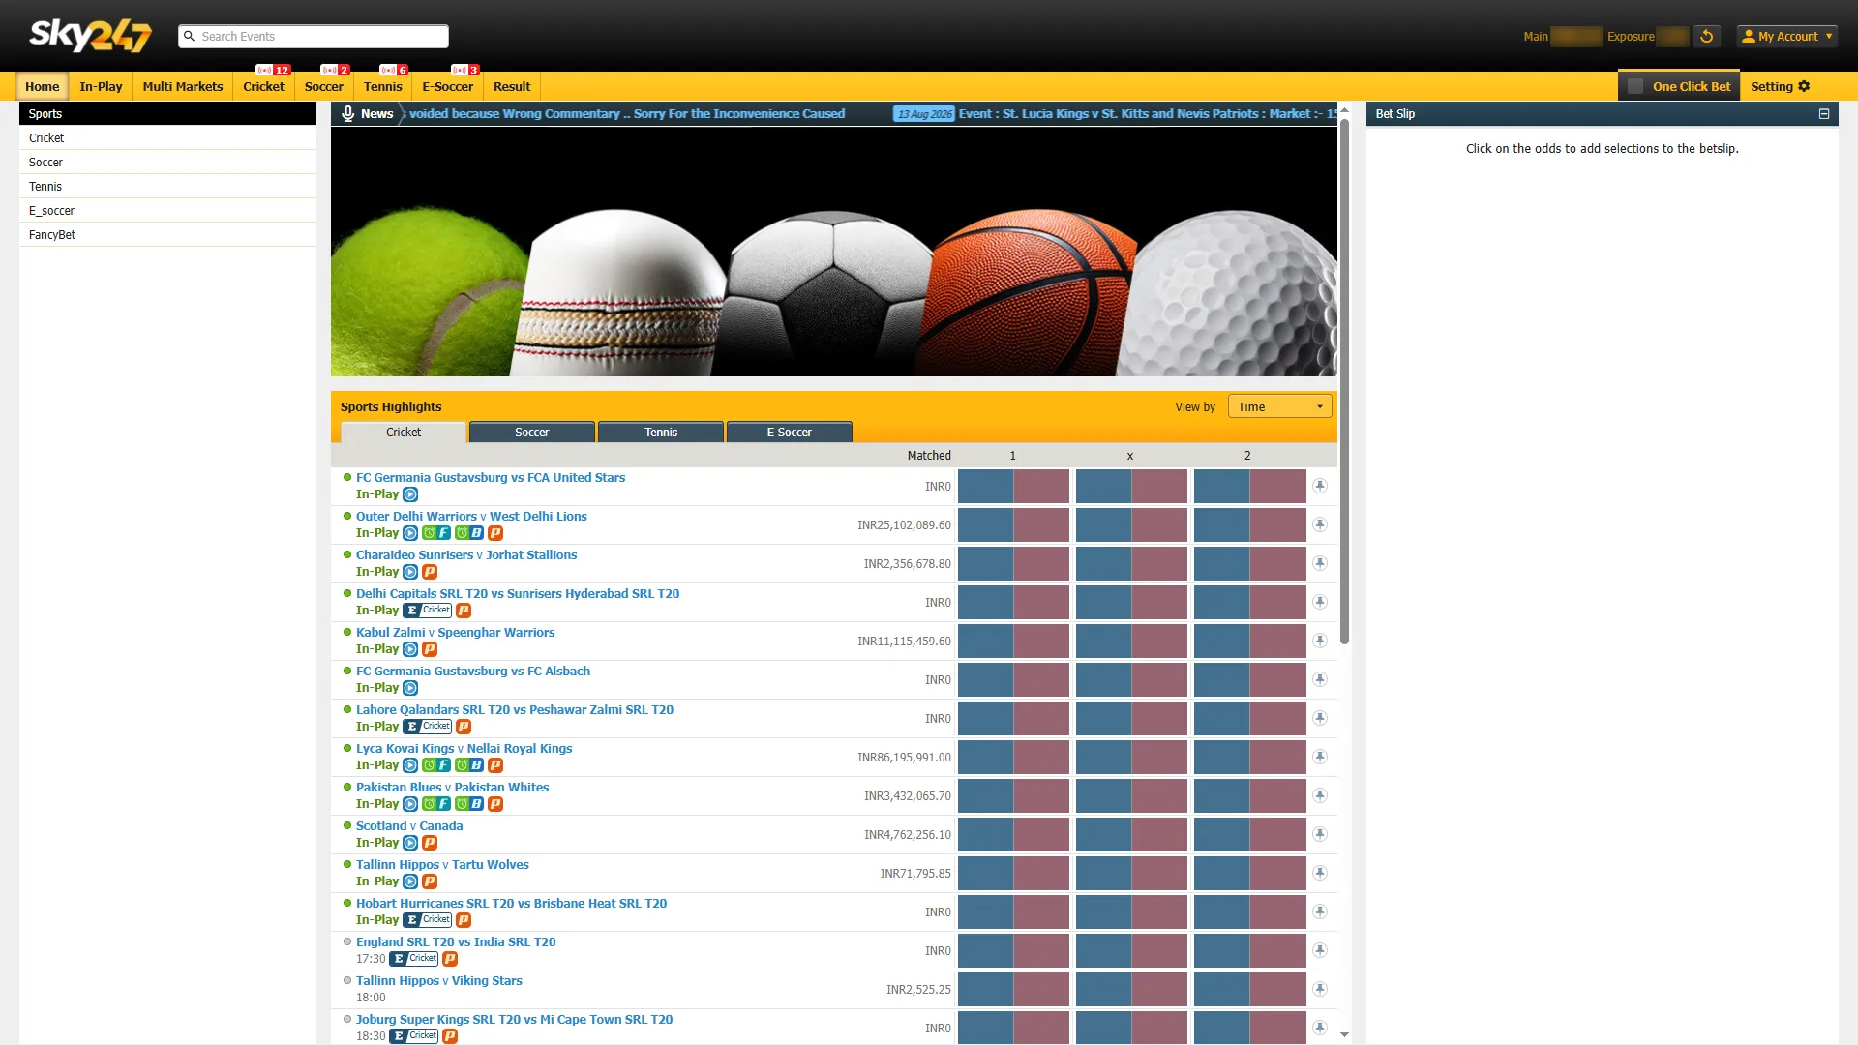Open the Result tab

[x=512, y=86]
